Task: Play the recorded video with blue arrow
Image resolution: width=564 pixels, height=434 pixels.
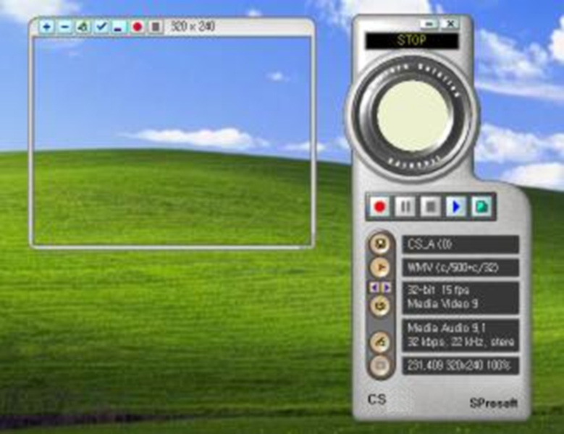Action: (x=456, y=207)
